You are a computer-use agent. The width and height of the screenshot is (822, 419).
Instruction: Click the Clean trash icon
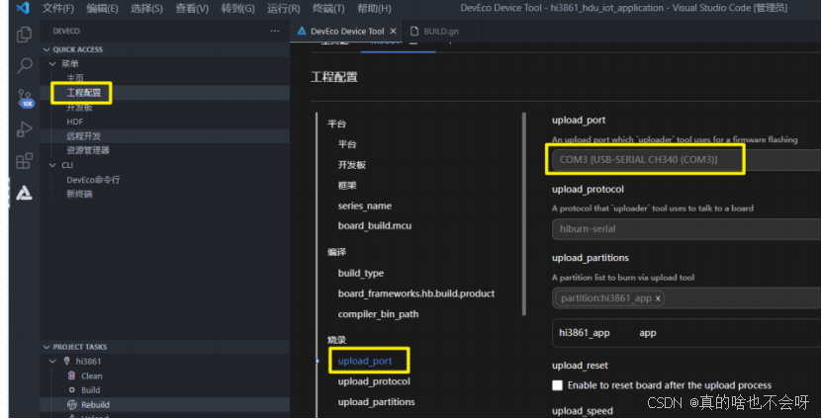[72, 376]
